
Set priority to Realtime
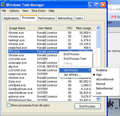click(x=102, y=70)
